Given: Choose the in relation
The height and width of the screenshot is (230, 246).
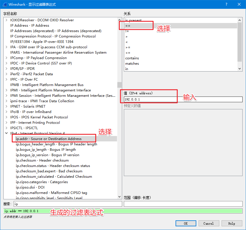Looking at the screenshot, I should 181,69.
